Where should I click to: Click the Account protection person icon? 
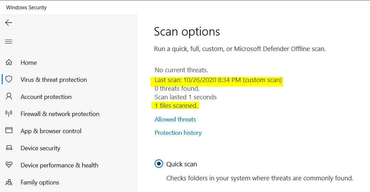pos(9,97)
